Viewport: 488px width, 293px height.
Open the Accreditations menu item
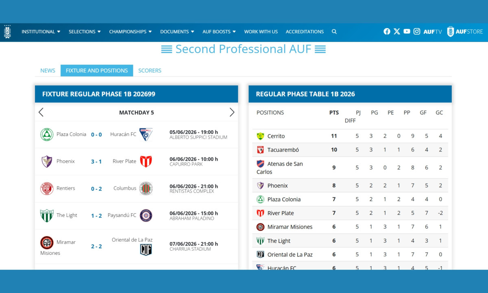tap(305, 31)
